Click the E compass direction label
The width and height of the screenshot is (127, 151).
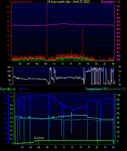click(119, 80)
